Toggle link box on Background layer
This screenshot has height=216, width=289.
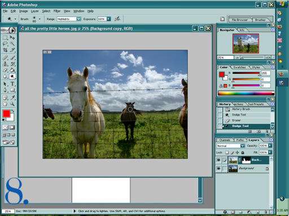click(225, 169)
